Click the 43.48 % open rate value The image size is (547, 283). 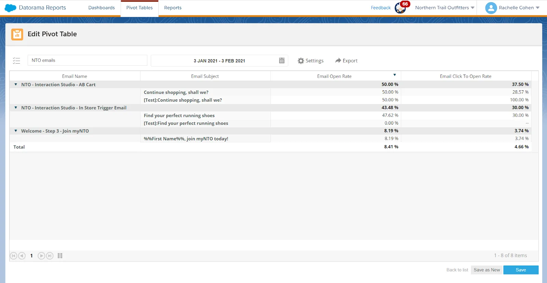tap(390, 107)
